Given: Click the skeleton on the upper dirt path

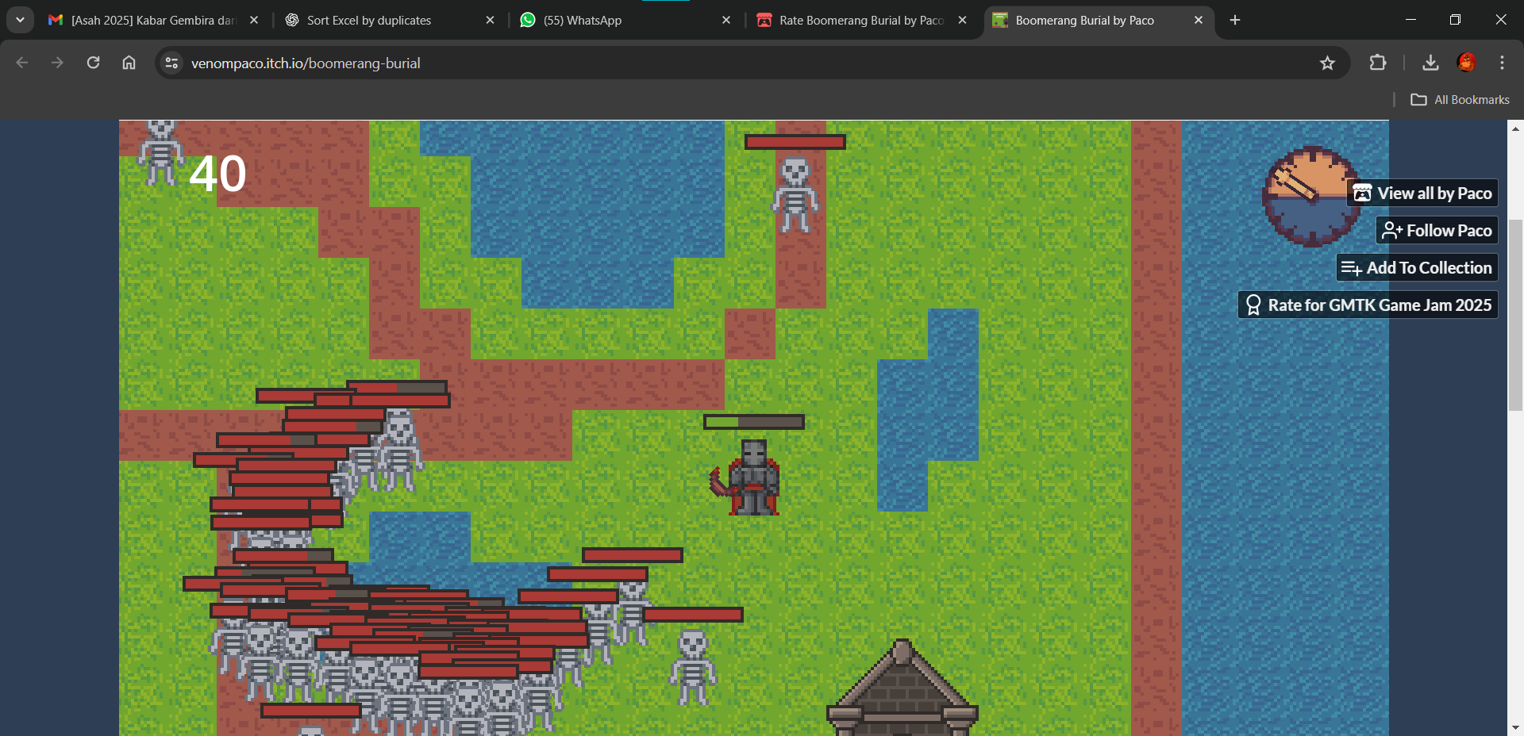Looking at the screenshot, I should (x=795, y=195).
